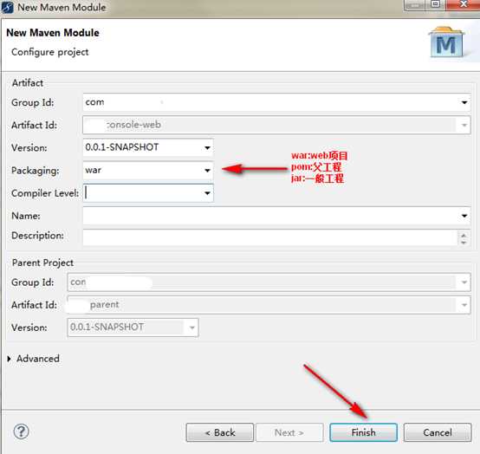480x454 pixels.
Task: Click the Configure project subtitle text
Action: [x=50, y=52]
